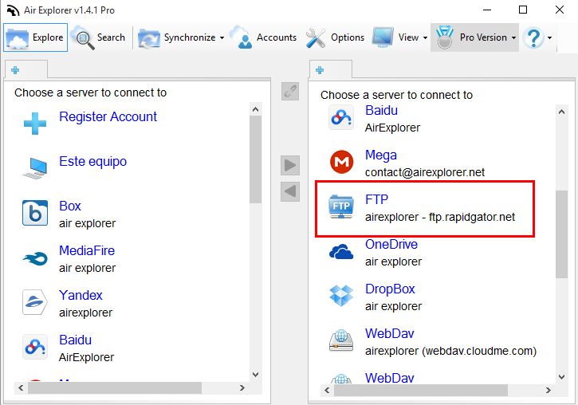Viewport: 578px width, 405px height.
Task: Open the WebDav cloudme.com link
Action: pos(389,333)
